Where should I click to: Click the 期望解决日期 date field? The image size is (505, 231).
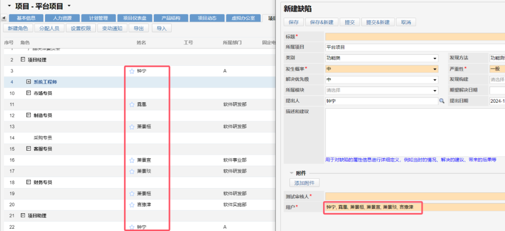coord(497,90)
